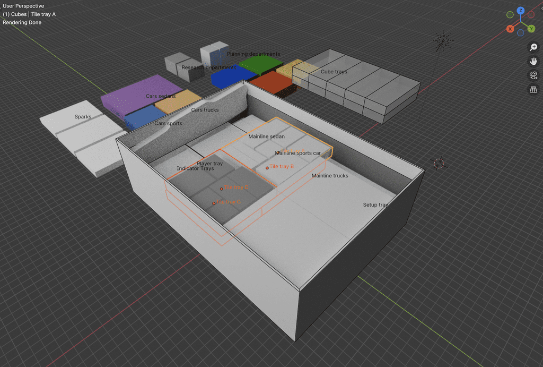Click the Zoom in/out viewport icon

(533, 47)
